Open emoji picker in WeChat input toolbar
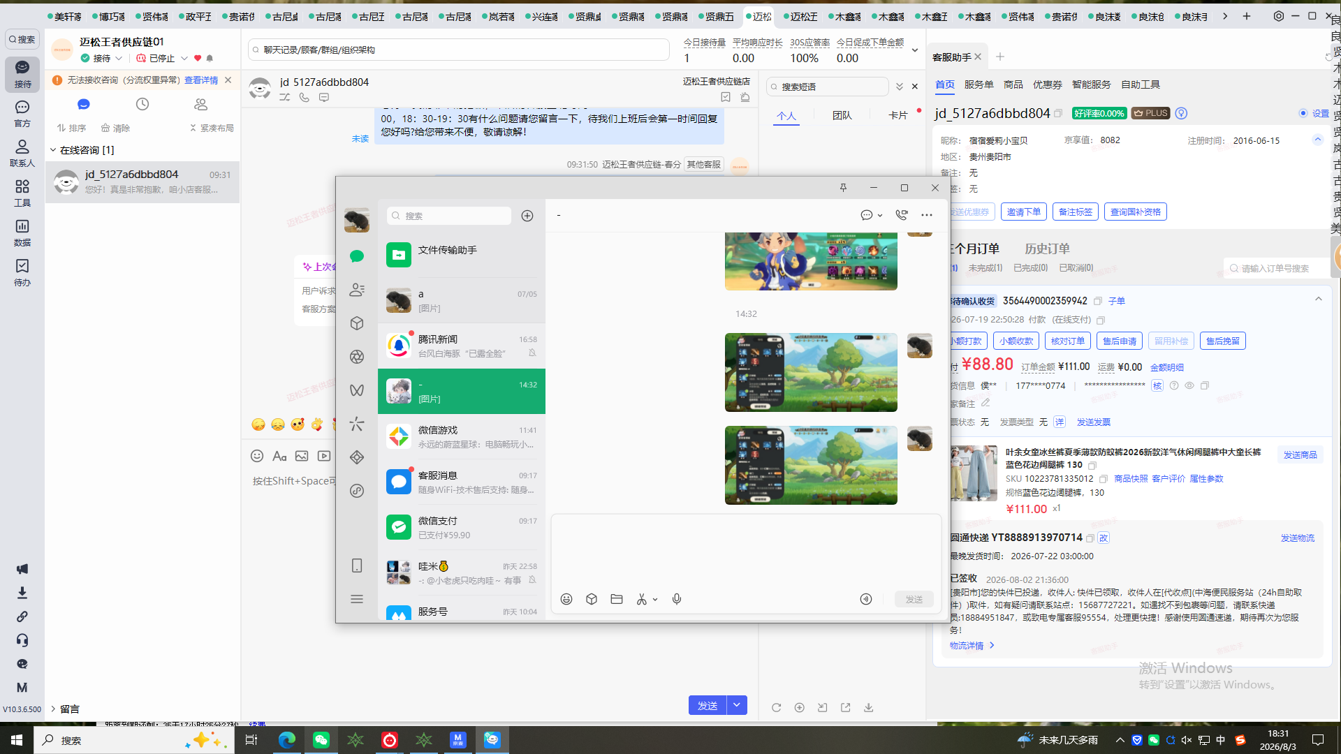Image resolution: width=1341 pixels, height=754 pixels. [x=566, y=599]
